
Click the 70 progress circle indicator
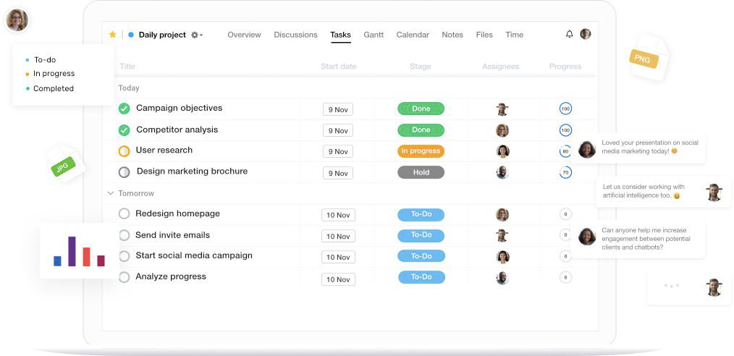pyautogui.click(x=565, y=173)
